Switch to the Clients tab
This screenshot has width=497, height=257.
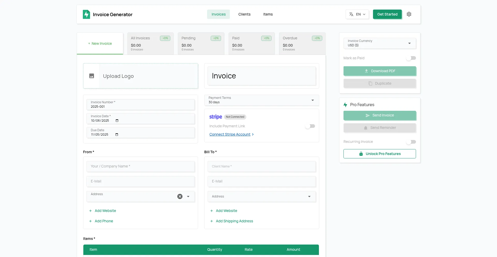click(x=244, y=14)
